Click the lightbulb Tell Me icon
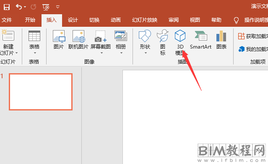The image size is (268, 164). tap(236, 20)
